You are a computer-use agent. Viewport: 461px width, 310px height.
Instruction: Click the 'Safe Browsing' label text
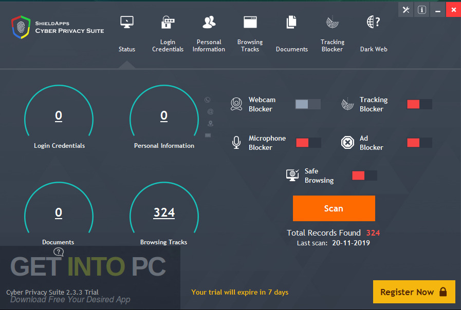319,176
